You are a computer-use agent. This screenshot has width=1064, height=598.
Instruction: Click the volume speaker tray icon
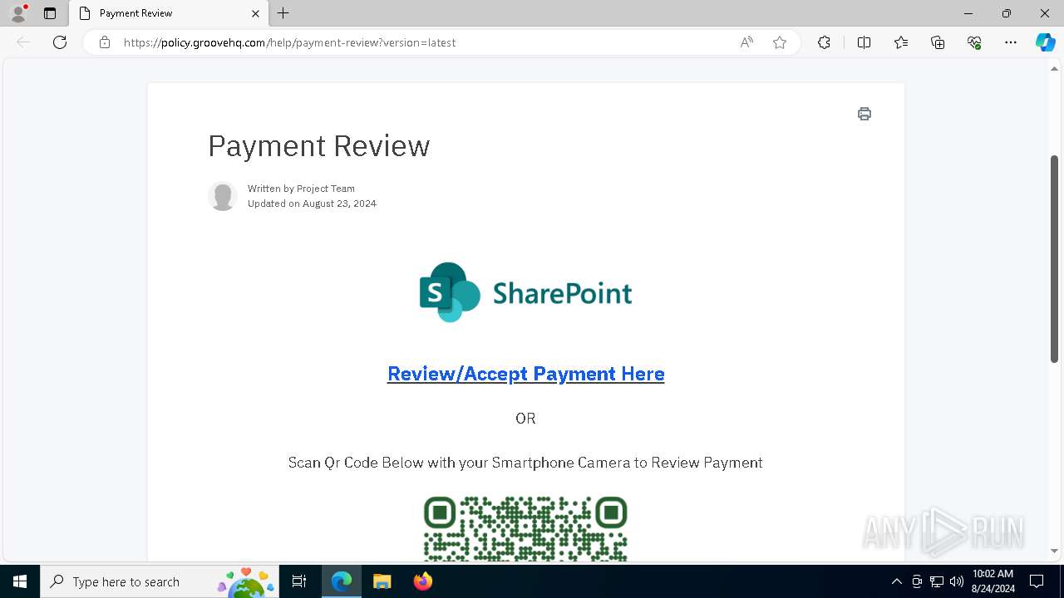pyautogui.click(x=957, y=581)
